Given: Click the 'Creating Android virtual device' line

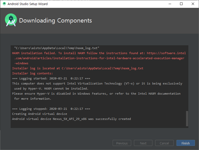Looking at the screenshot, I should (39, 114).
